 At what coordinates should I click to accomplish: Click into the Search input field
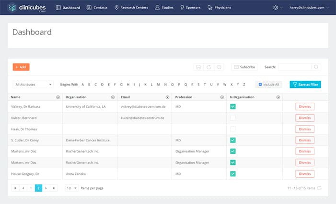(x=295, y=67)
